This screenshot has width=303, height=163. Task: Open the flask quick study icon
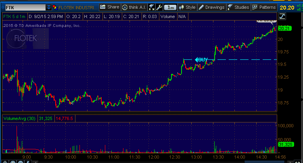152,7
